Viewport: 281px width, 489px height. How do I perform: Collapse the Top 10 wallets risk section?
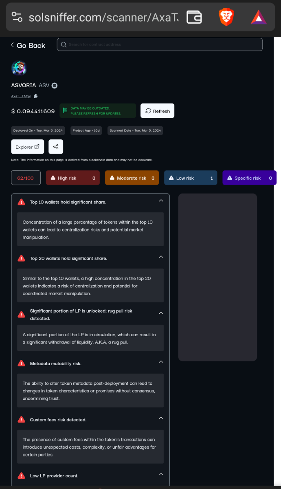(161, 200)
